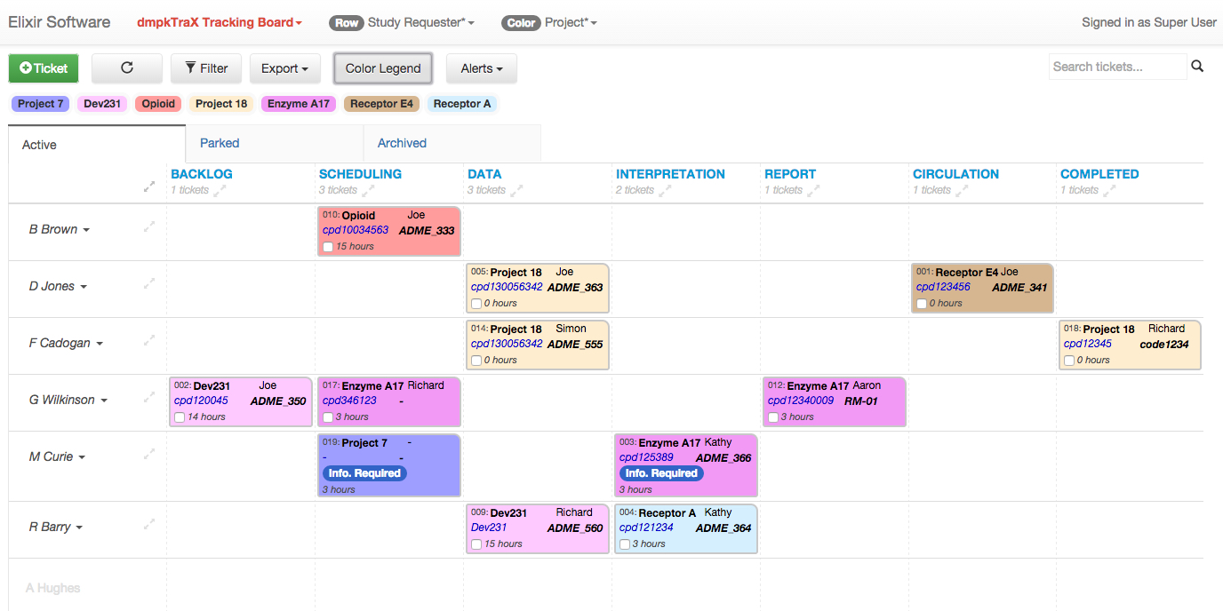Click the refresh board icon button
1223x611 pixels.
(127, 68)
